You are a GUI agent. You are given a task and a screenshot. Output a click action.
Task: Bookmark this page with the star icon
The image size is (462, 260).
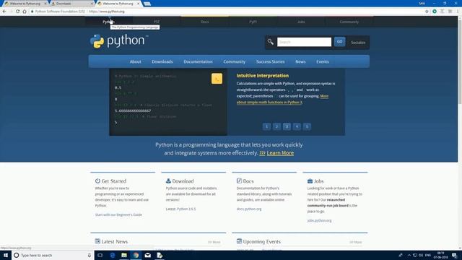click(x=427, y=12)
